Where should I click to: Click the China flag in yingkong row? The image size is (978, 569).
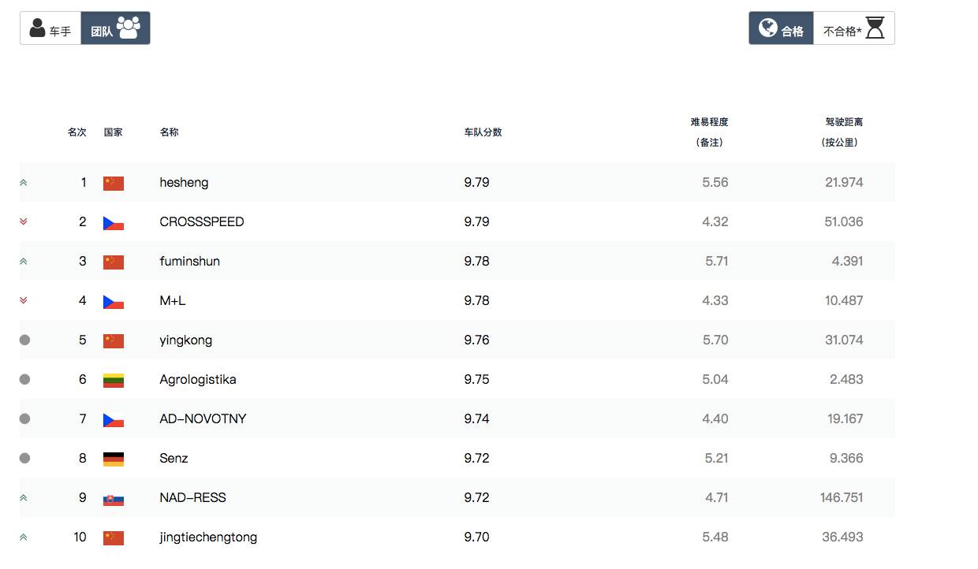114,340
